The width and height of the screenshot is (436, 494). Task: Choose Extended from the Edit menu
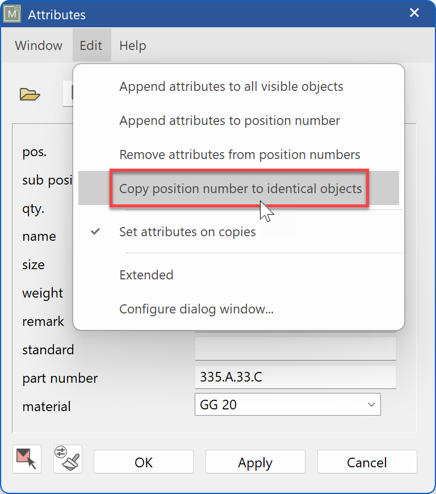pyautogui.click(x=238, y=275)
